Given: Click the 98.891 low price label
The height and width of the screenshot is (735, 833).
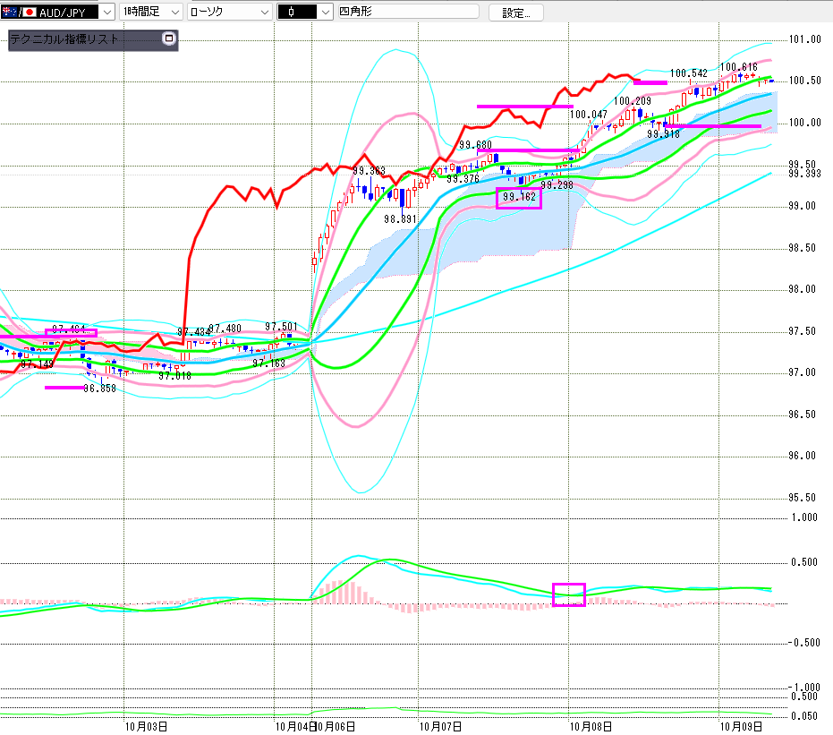Looking at the screenshot, I should (398, 218).
